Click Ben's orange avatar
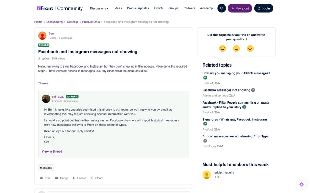This screenshot has height=193, width=310. (42, 36)
